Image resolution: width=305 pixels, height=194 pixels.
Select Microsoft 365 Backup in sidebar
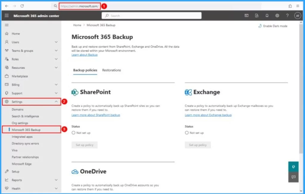[32, 130]
